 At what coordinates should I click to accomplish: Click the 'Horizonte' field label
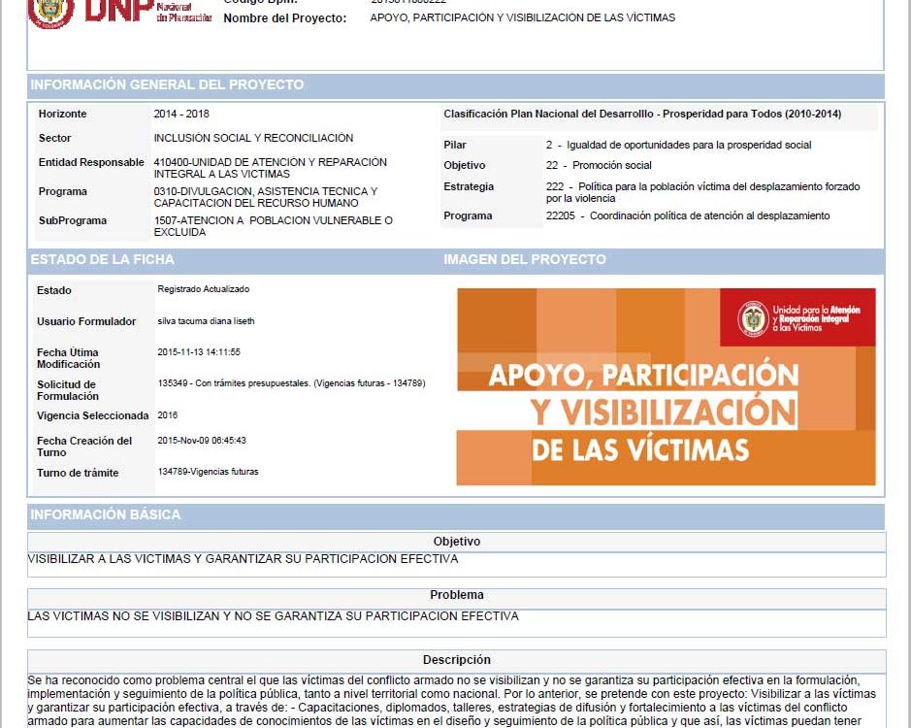point(63,114)
